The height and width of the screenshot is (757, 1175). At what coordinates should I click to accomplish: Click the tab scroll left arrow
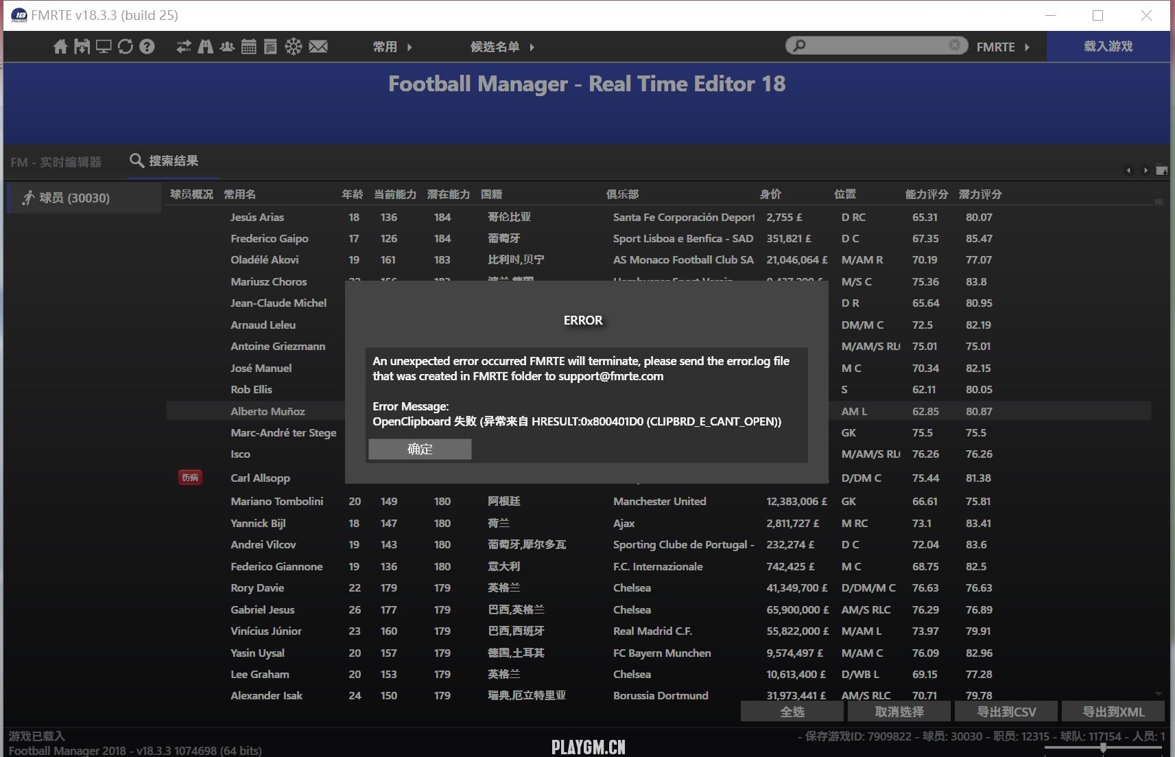point(1129,170)
